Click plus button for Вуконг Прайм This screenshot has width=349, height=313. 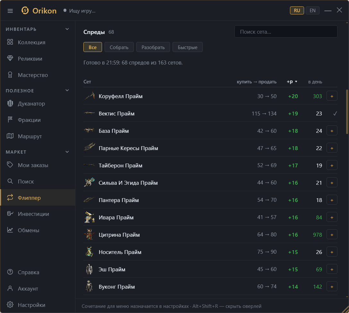coord(332,286)
